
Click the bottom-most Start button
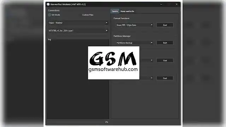pyautogui.click(x=165, y=78)
